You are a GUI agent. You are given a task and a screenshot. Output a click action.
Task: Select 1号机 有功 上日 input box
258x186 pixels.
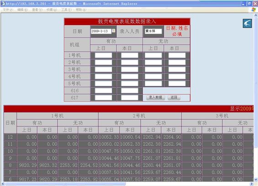pos(103,55)
